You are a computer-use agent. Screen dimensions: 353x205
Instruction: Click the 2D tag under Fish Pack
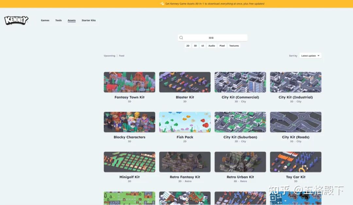pos(185,141)
